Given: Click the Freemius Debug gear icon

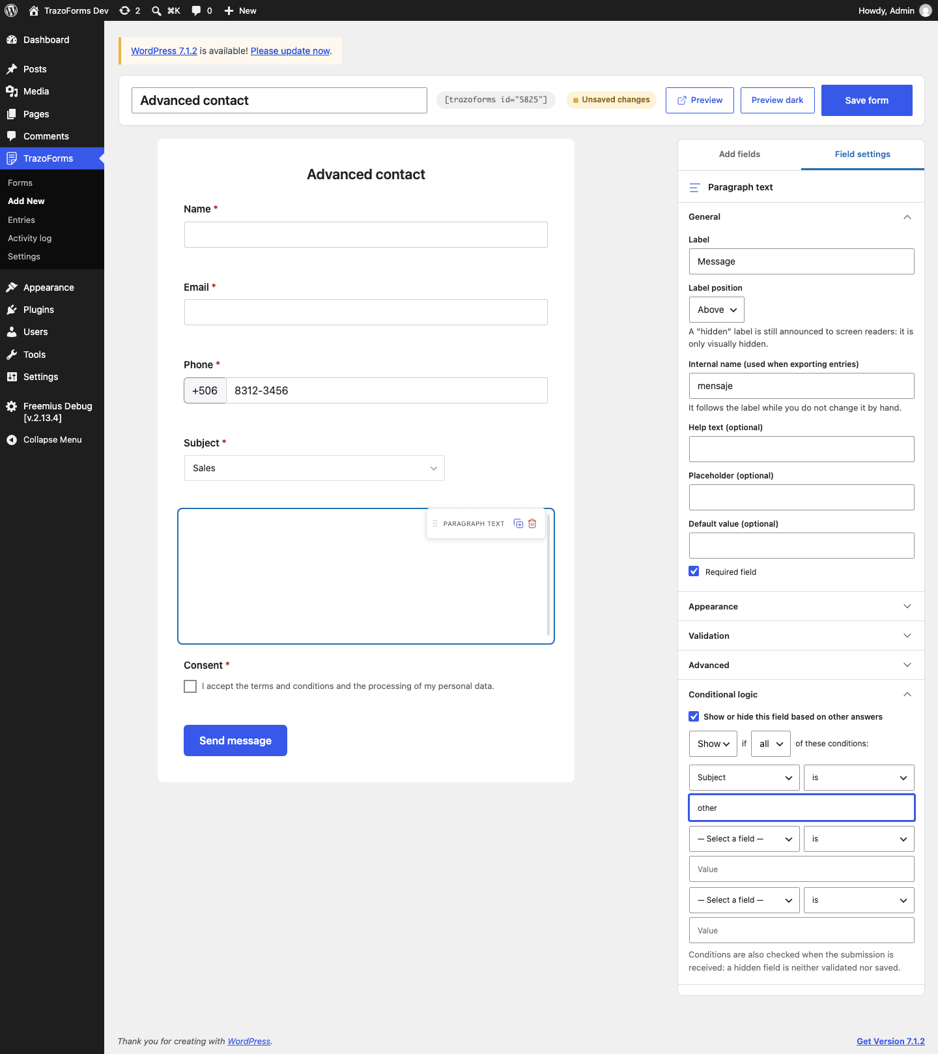Looking at the screenshot, I should [x=12, y=406].
